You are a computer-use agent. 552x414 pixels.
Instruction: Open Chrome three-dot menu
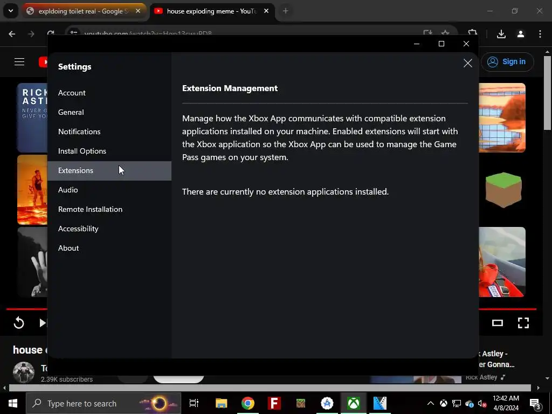click(540, 34)
